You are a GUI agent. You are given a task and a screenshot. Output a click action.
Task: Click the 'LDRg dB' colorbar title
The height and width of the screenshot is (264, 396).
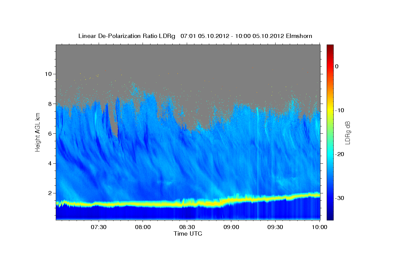click(347, 132)
